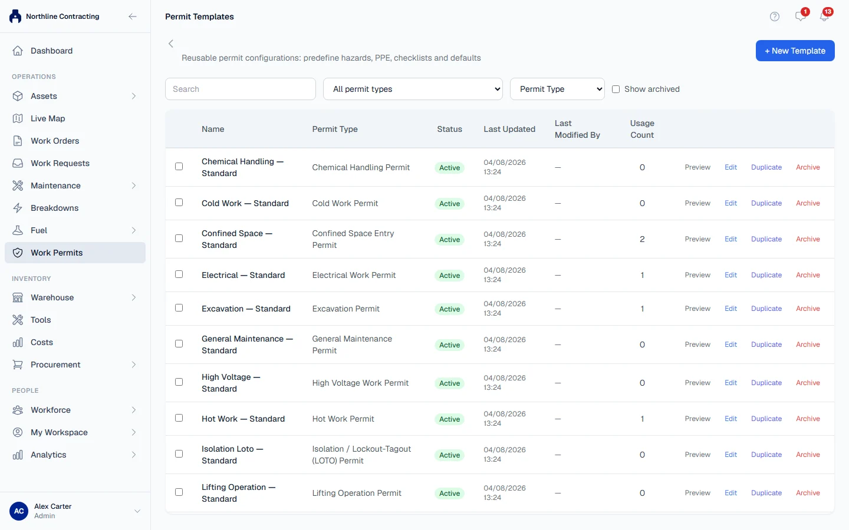Collapse sidebar with the left arrow icon
Viewport: 849px width, 530px height.
133,16
